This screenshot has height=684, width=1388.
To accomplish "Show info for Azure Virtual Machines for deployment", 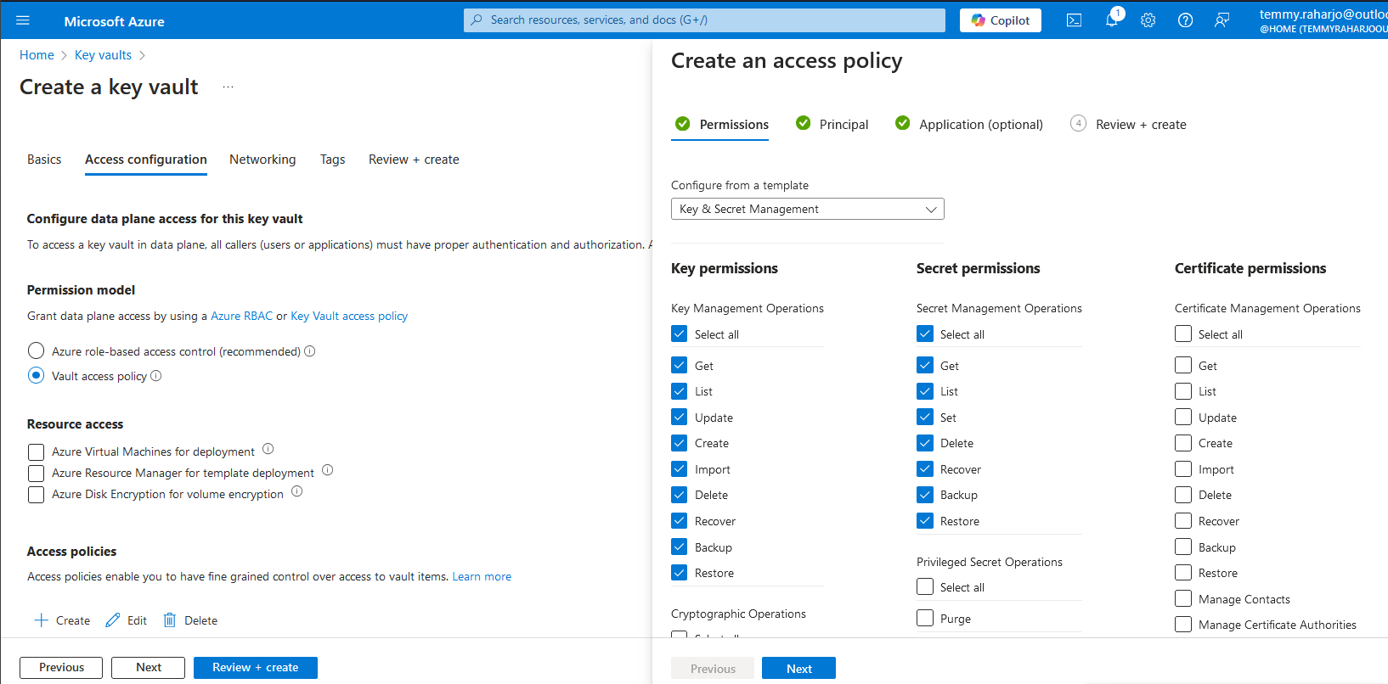I will (268, 449).
